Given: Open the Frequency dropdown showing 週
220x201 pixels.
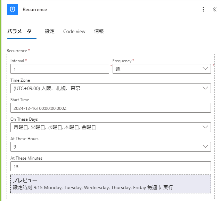Looking at the screenshot, I should [162, 69].
